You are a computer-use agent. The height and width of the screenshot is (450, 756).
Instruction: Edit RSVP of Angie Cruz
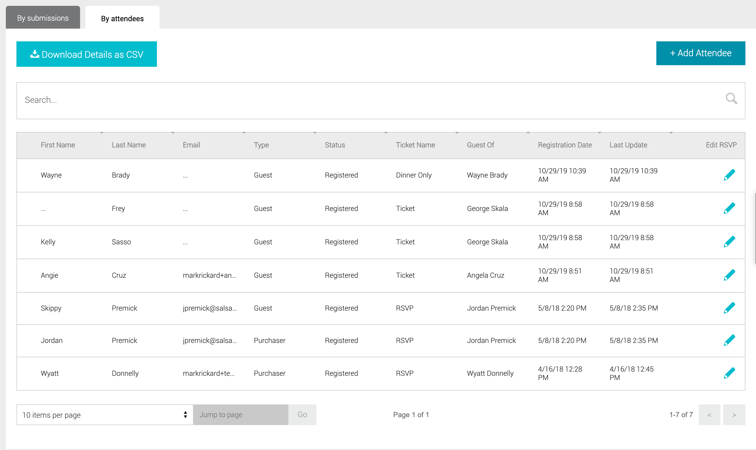(x=729, y=275)
